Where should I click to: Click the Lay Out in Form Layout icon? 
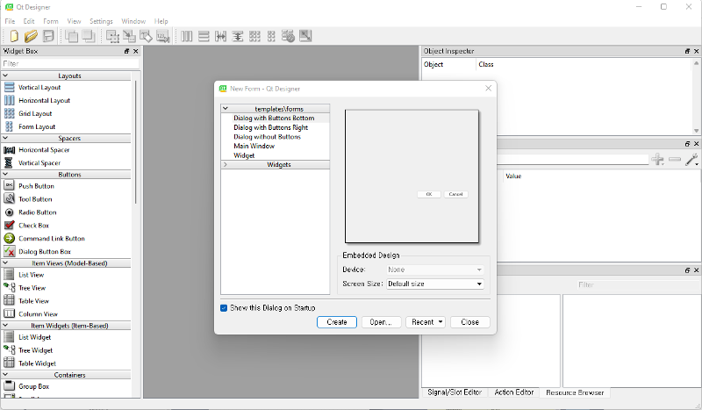tap(271, 36)
